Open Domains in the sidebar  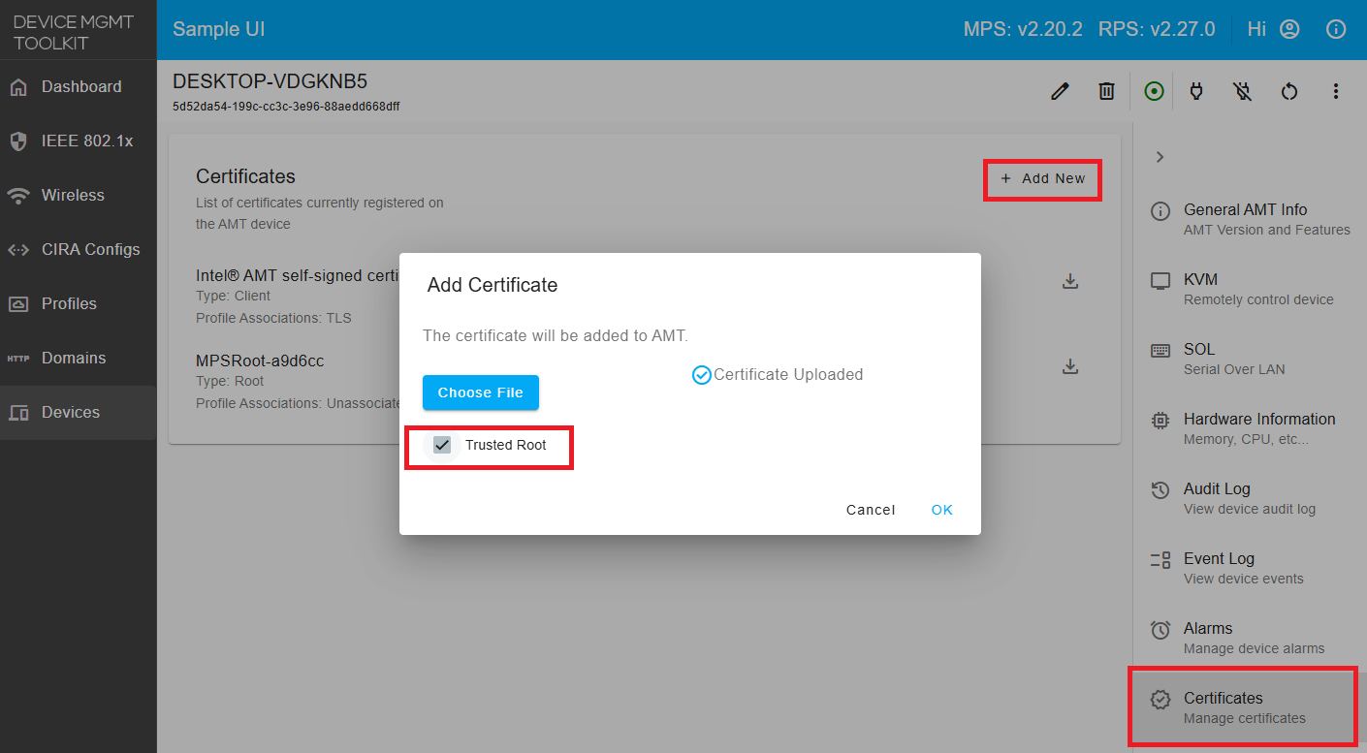click(79, 358)
